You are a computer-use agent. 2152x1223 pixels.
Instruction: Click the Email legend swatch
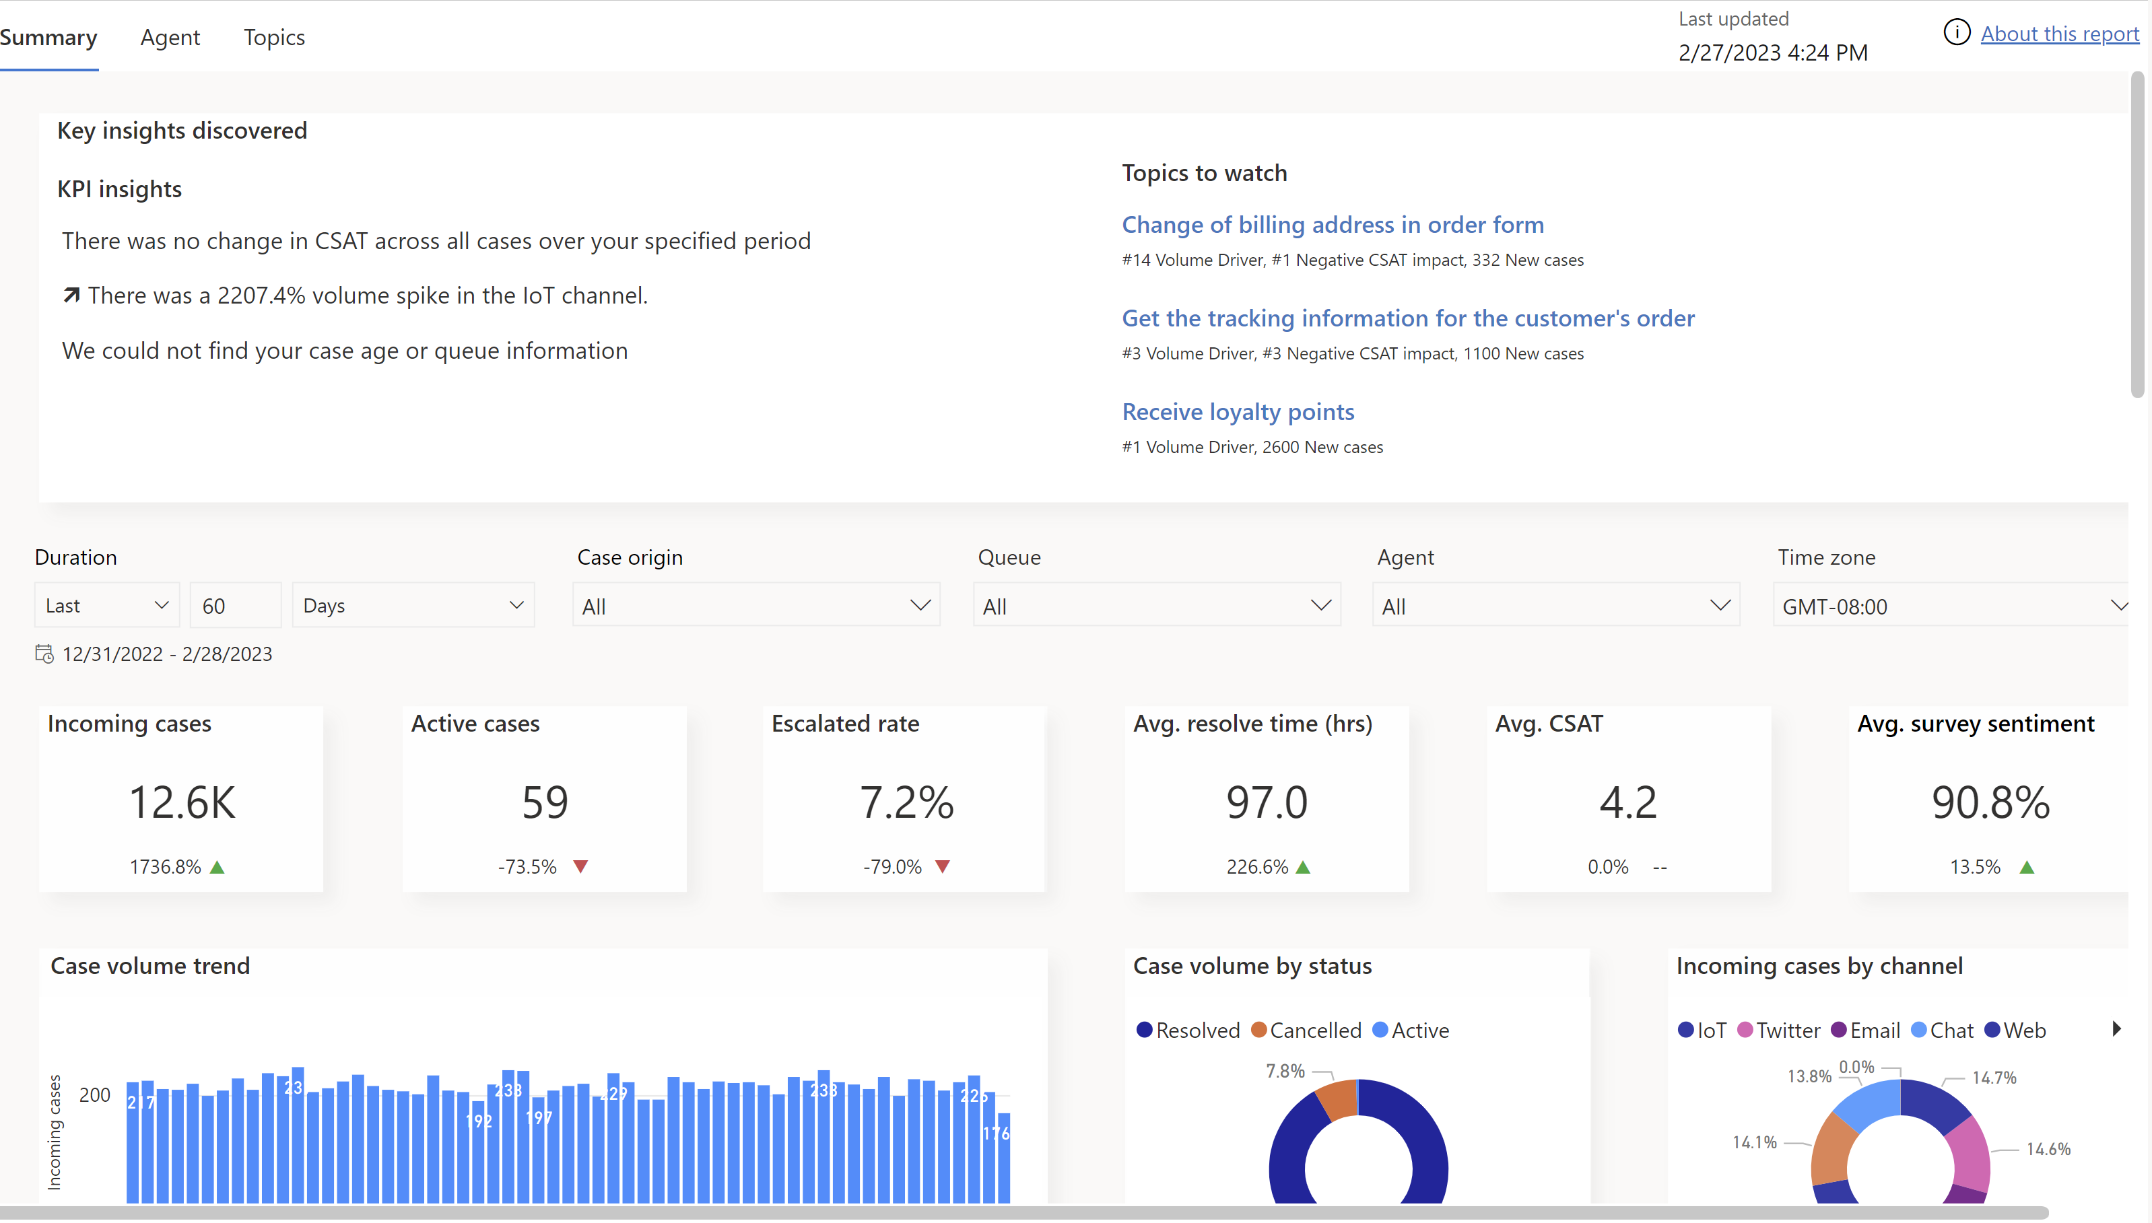[1839, 1030]
